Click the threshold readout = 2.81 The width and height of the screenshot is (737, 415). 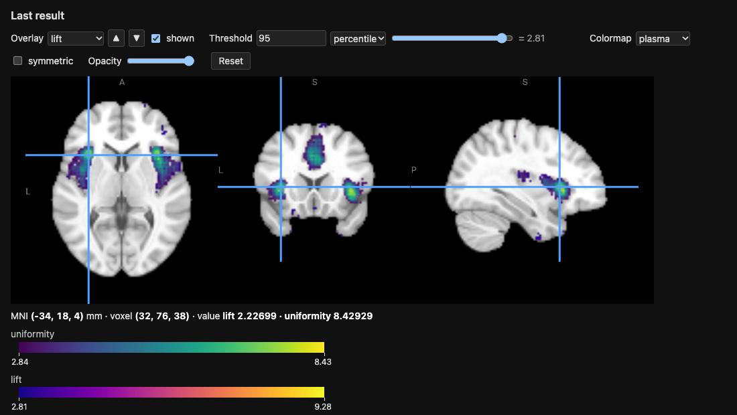[531, 39]
